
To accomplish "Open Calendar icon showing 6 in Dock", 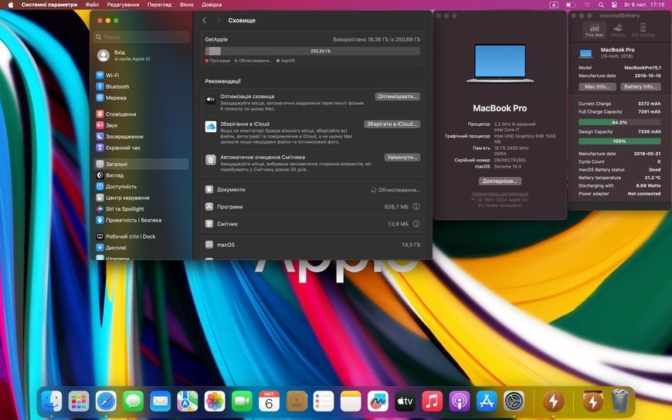I will click(x=269, y=401).
